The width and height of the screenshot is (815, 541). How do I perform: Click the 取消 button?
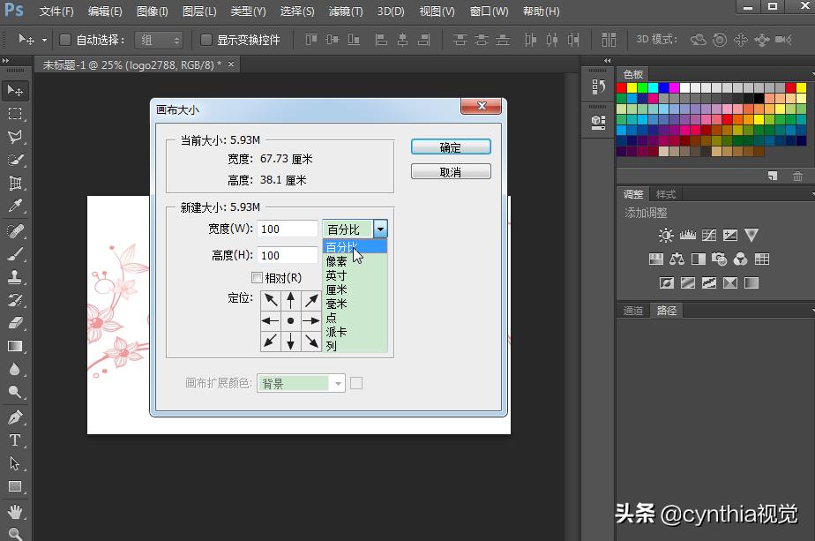coord(451,171)
